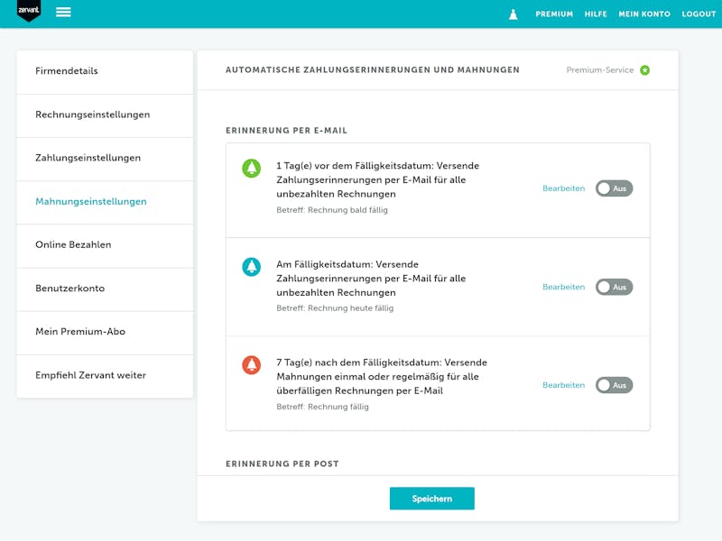Viewport: 722px width, 541px height.
Task: Select Mein Premium-Abo in the sidebar
Action: tap(105, 333)
